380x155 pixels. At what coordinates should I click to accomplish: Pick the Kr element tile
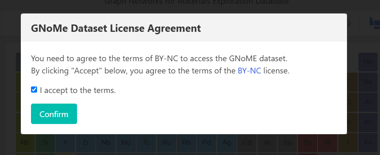[368, 122]
